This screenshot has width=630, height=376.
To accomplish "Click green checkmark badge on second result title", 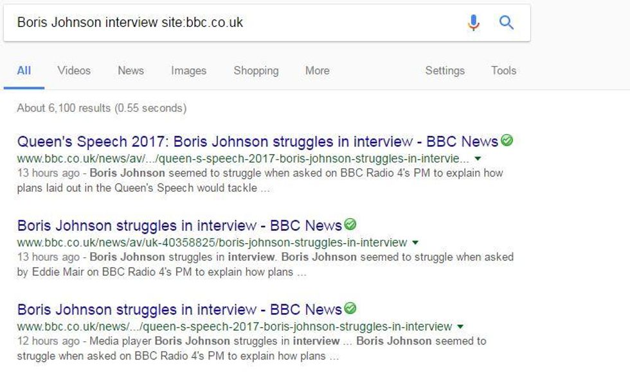I will [x=350, y=225].
